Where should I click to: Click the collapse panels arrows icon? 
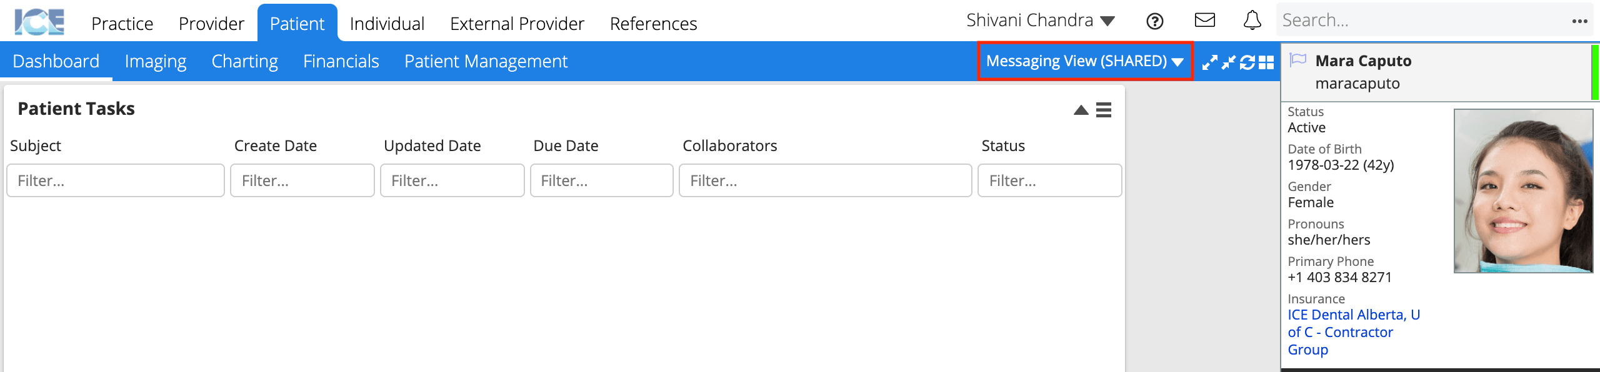coord(1229,62)
